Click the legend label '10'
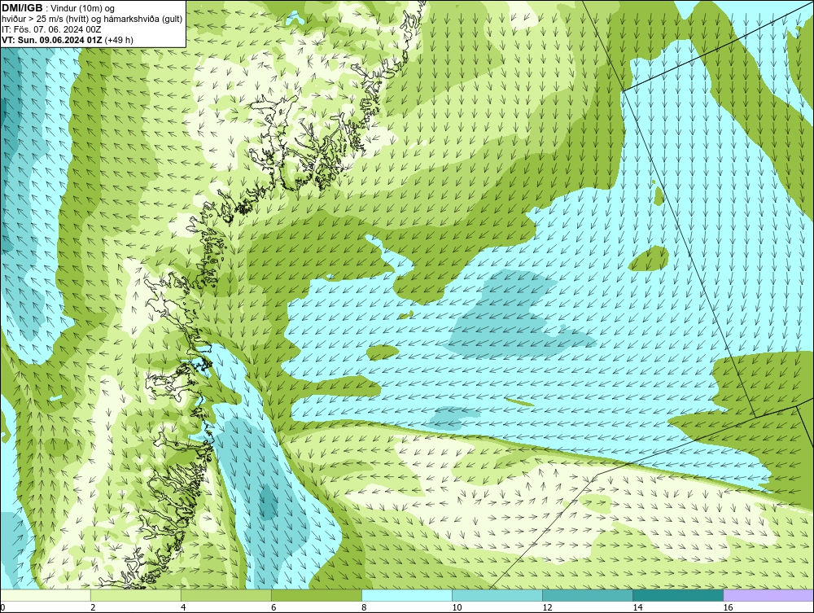Screen dimensions: 814x613 pos(457,607)
